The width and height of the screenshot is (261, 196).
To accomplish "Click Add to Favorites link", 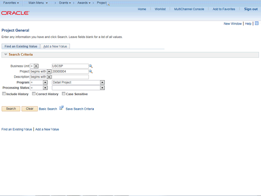I will (224, 9).
